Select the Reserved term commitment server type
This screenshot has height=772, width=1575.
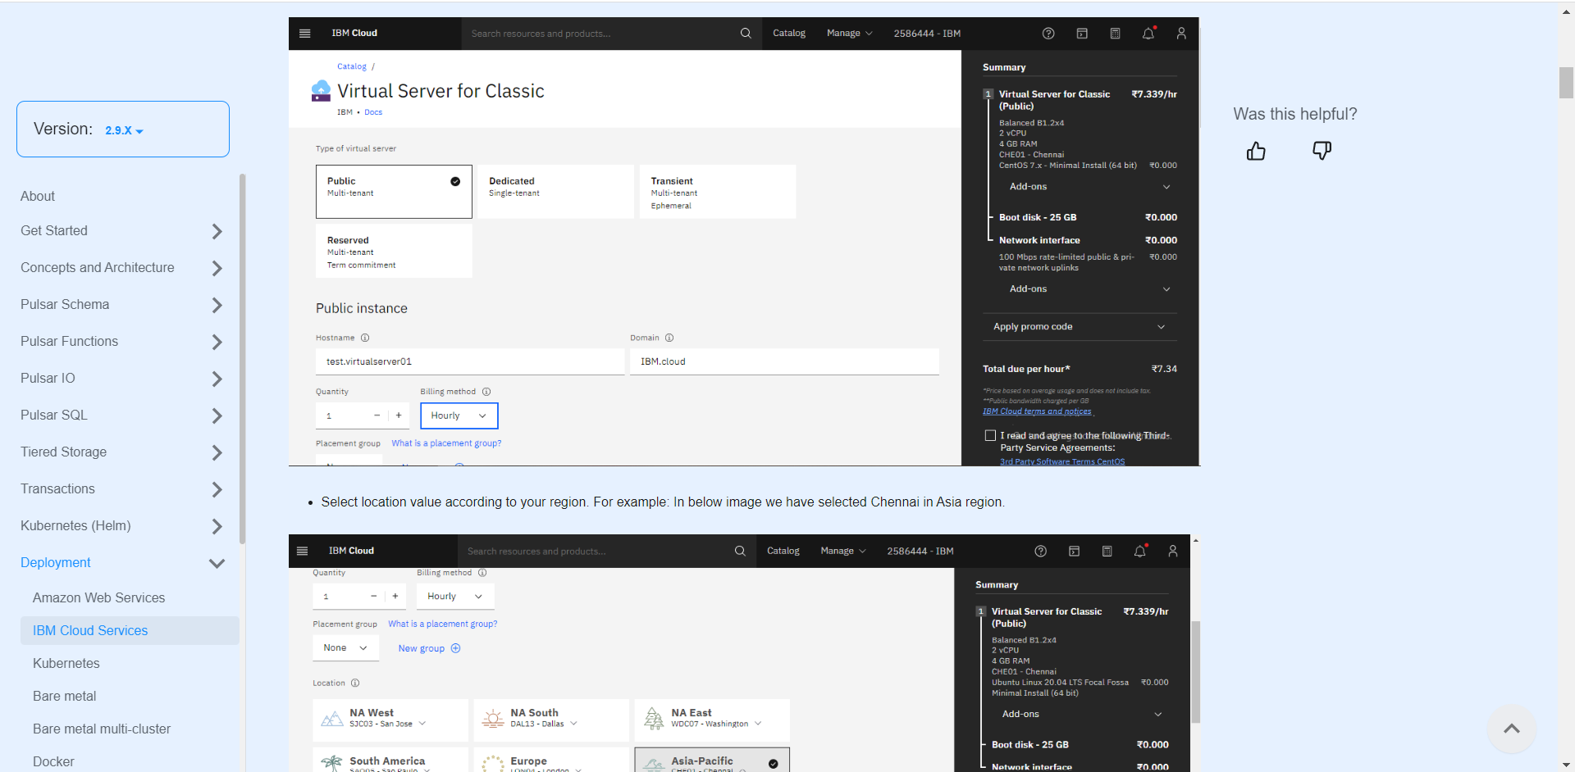394,251
